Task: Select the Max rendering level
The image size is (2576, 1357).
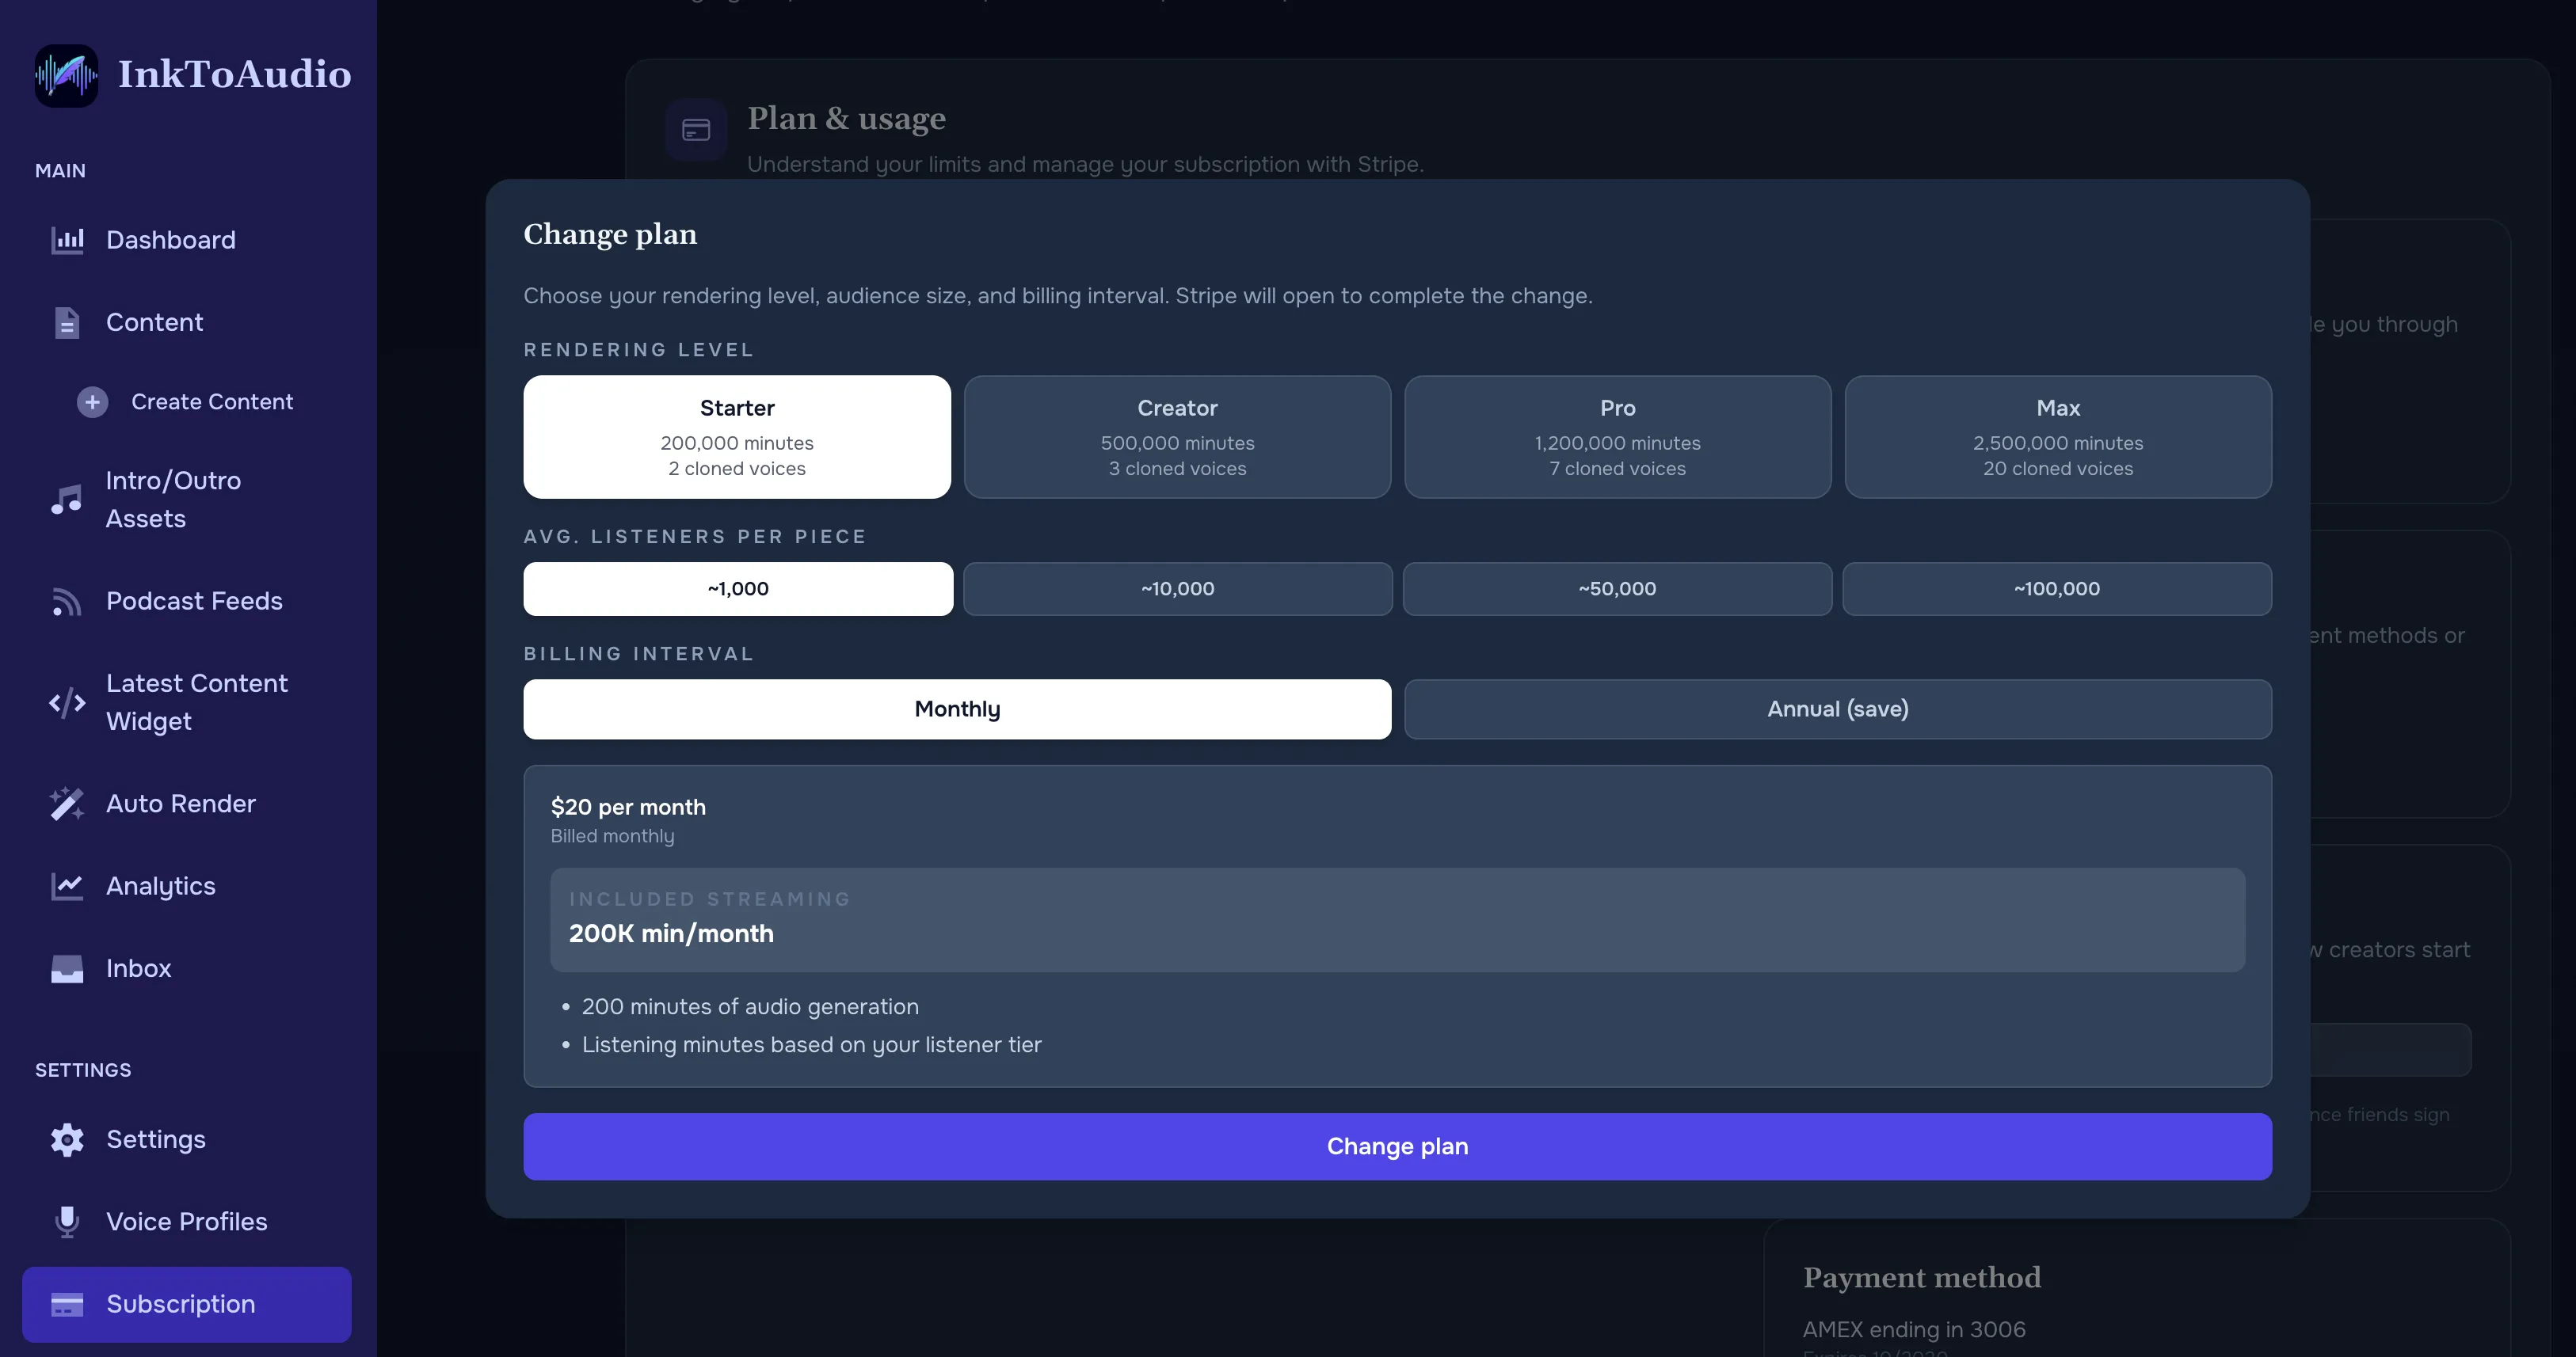Action: (2058, 437)
